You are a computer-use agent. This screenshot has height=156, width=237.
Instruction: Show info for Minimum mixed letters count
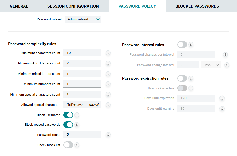[x=108, y=74]
